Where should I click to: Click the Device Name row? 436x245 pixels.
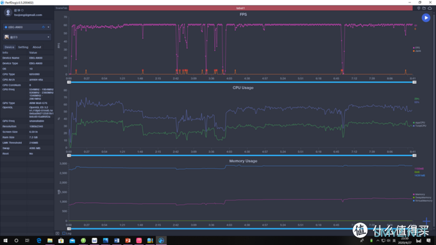pos(27,58)
